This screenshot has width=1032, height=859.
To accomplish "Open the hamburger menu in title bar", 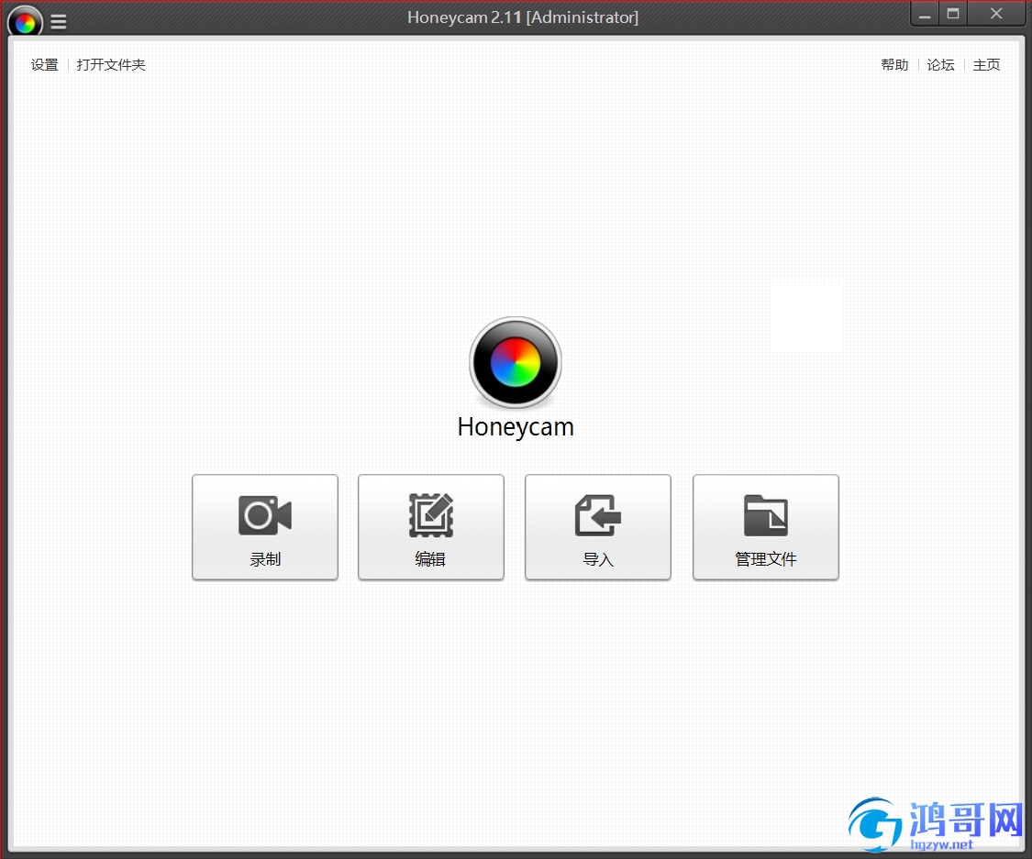I will point(59,22).
